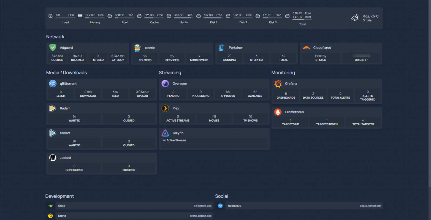Click the CPU Load usage bar

[65, 18]
